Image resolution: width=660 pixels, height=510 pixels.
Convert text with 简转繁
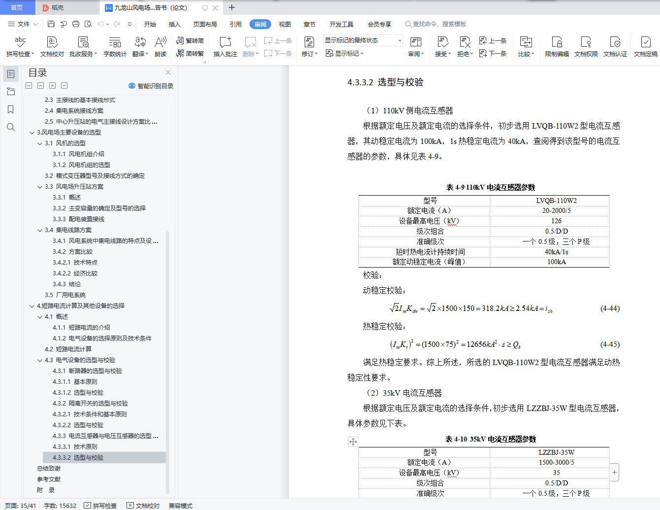(x=190, y=53)
